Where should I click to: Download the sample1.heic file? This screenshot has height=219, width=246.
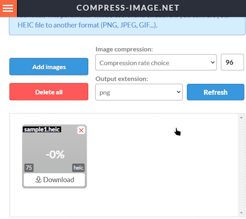(x=54, y=180)
